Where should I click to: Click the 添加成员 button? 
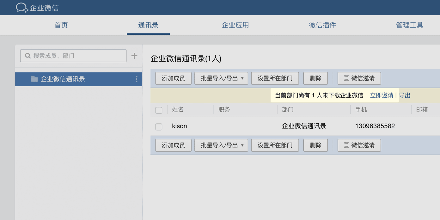coord(173,78)
